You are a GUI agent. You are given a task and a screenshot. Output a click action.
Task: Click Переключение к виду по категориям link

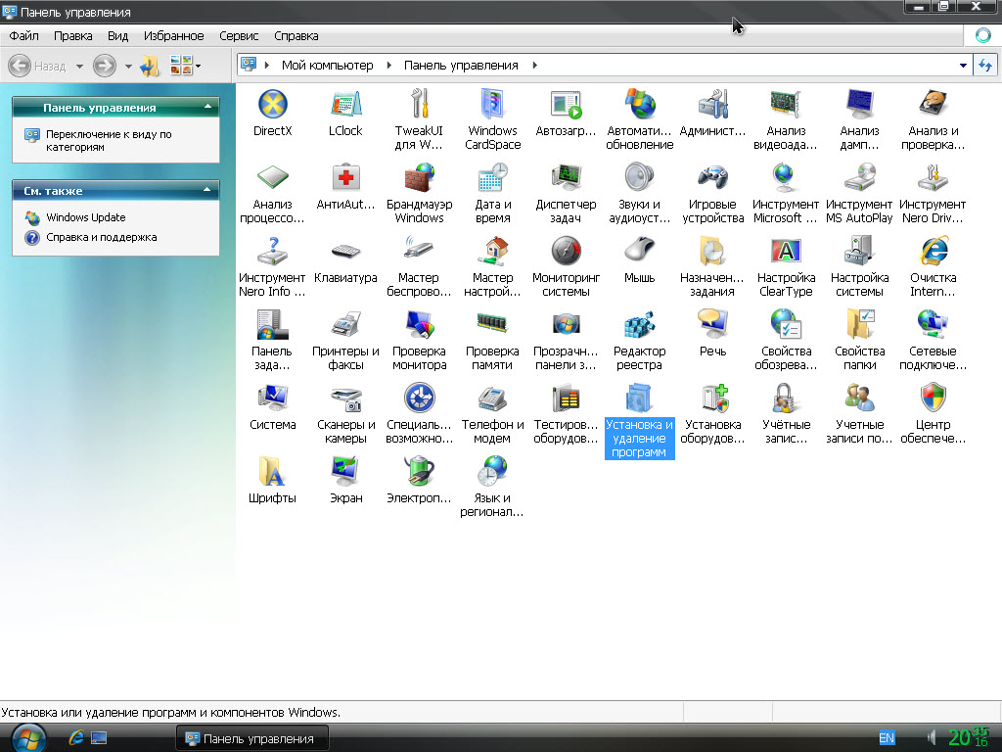click(109, 141)
